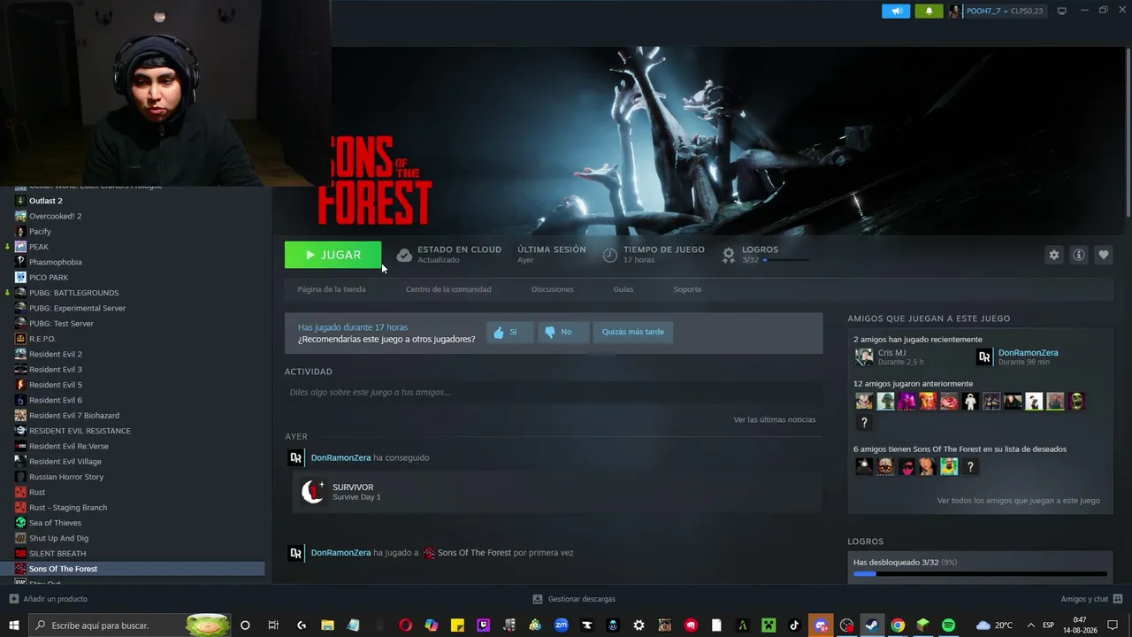Image resolution: width=1132 pixels, height=637 pixels.
Task: Open File Explorer from the taskbar
Action: 327,625
